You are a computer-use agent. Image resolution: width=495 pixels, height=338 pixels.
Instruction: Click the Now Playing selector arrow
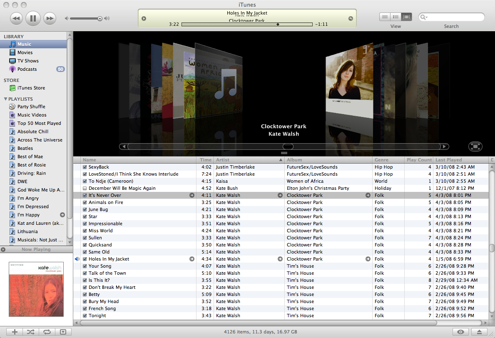pos(3,249)
